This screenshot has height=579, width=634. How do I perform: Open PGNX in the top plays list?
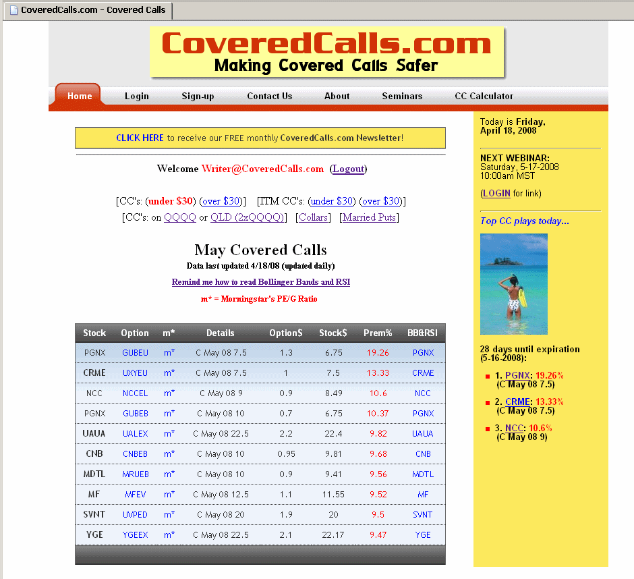point(517,375)
